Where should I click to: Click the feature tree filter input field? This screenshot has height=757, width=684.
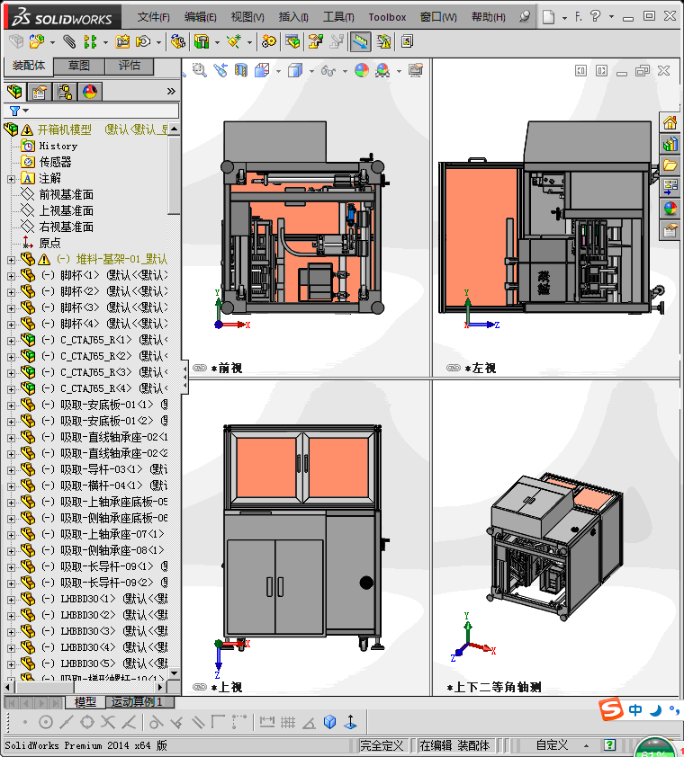[92, 111]
